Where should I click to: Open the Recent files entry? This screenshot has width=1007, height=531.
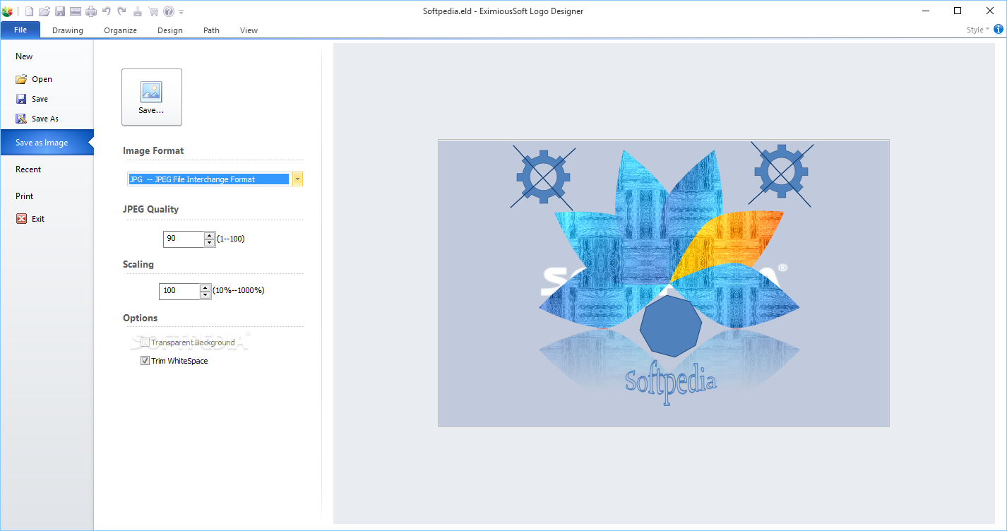(x=28, y=169)
